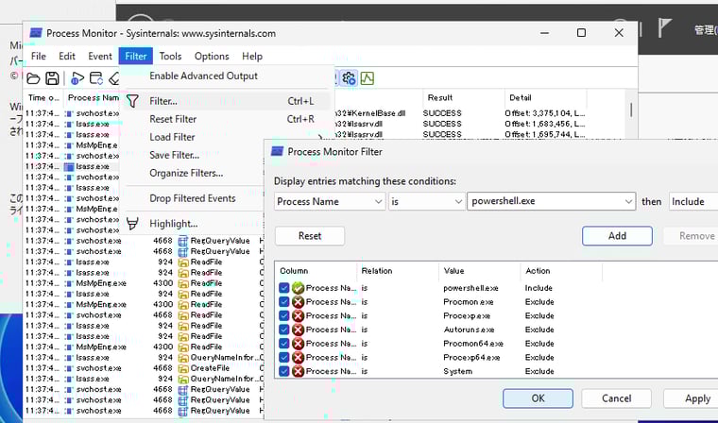
Task: Click the Result column header
Action: click(464, 97)
